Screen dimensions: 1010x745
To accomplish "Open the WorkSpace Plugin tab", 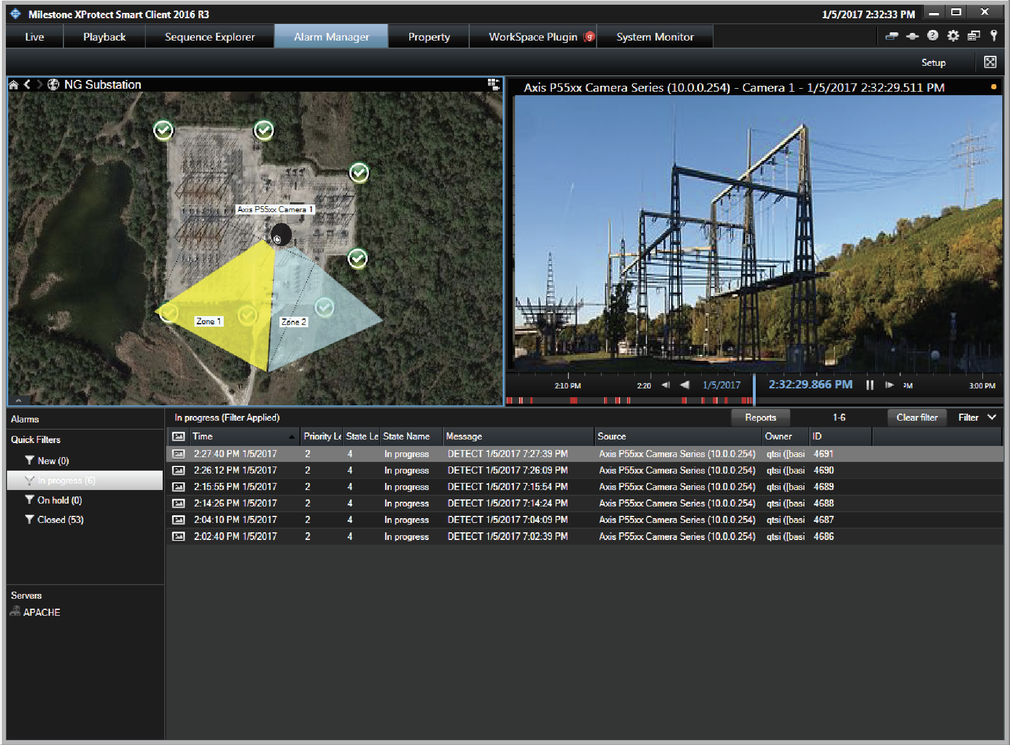I will pyautogui.click(x=533, y=36).
